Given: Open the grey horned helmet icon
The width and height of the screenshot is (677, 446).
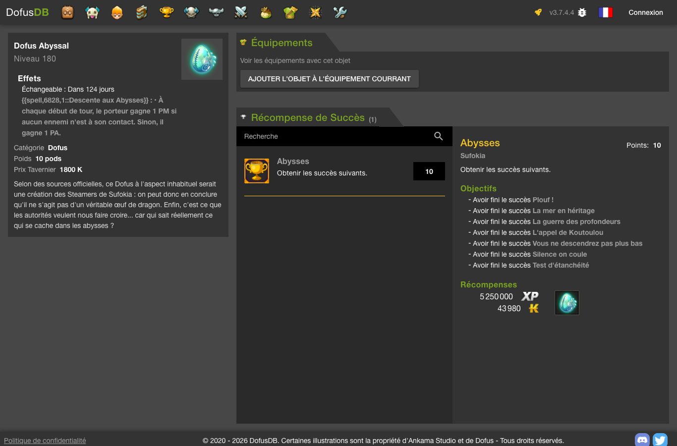Looking at the screenshot, I should [216, 12].
